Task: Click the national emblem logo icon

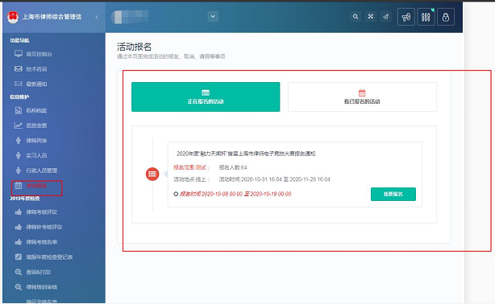Action: [x=13, y=17]
